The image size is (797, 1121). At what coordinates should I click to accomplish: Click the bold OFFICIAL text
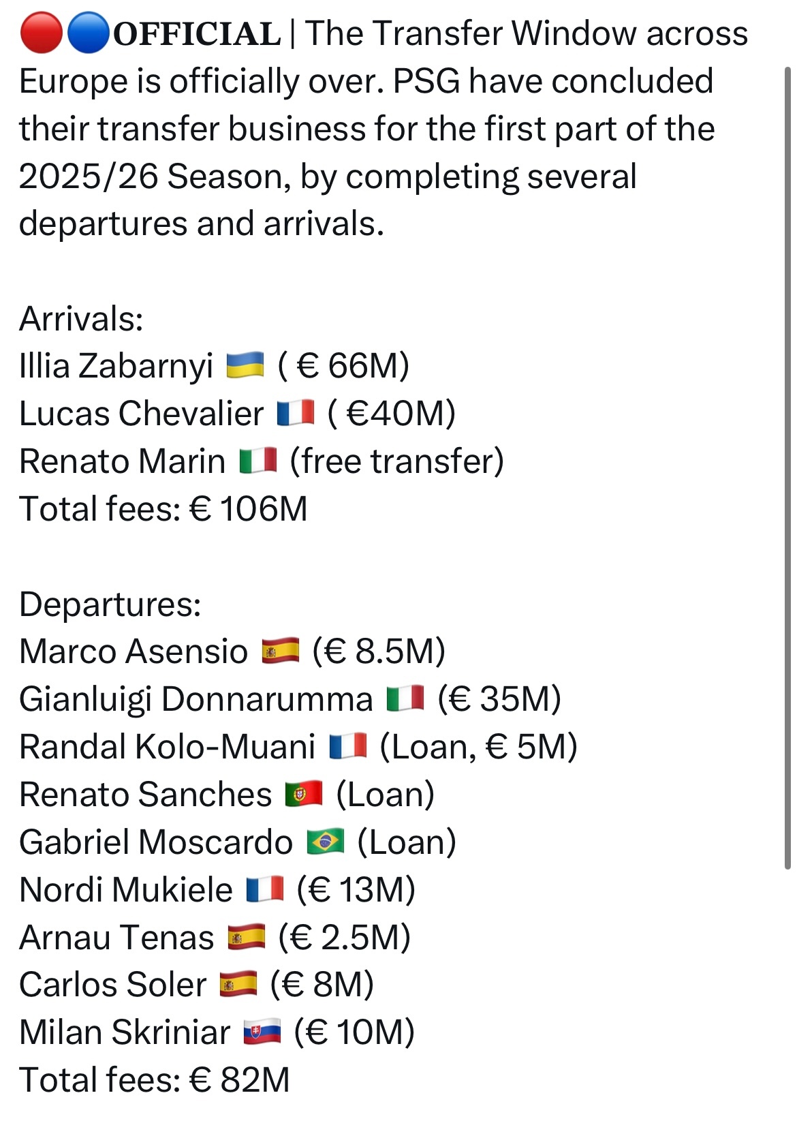point(197,34)
